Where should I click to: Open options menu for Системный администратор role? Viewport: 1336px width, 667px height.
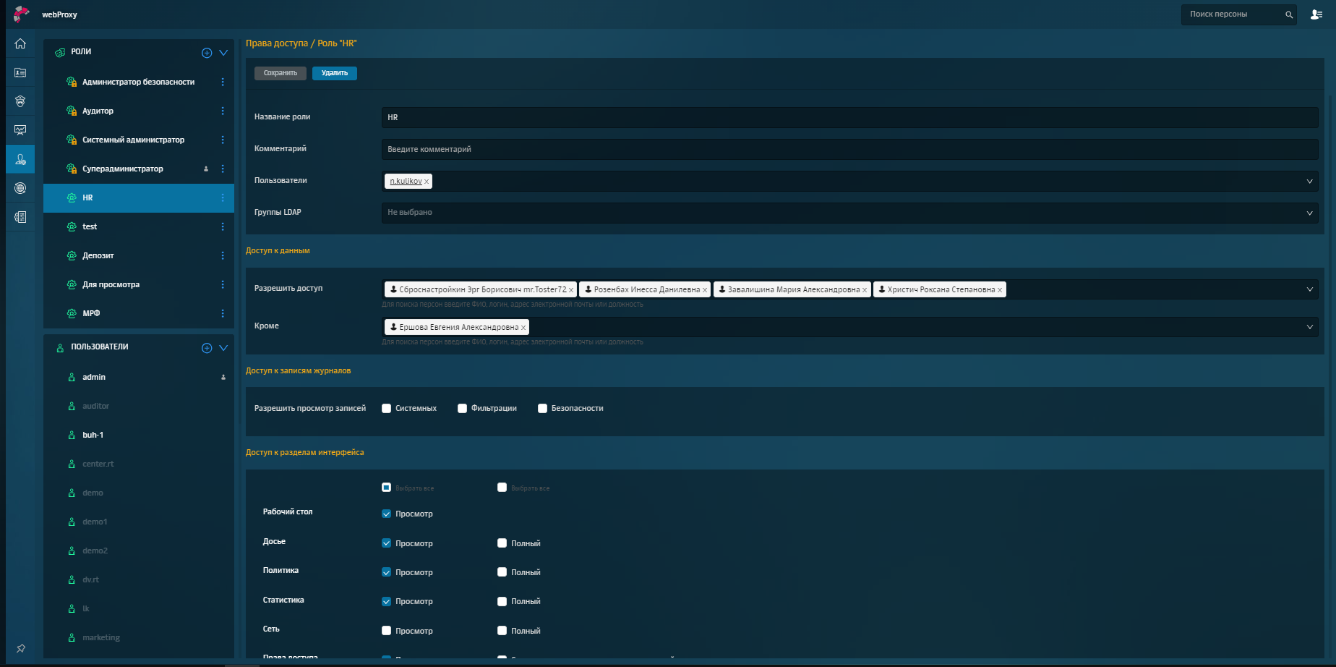223,140
